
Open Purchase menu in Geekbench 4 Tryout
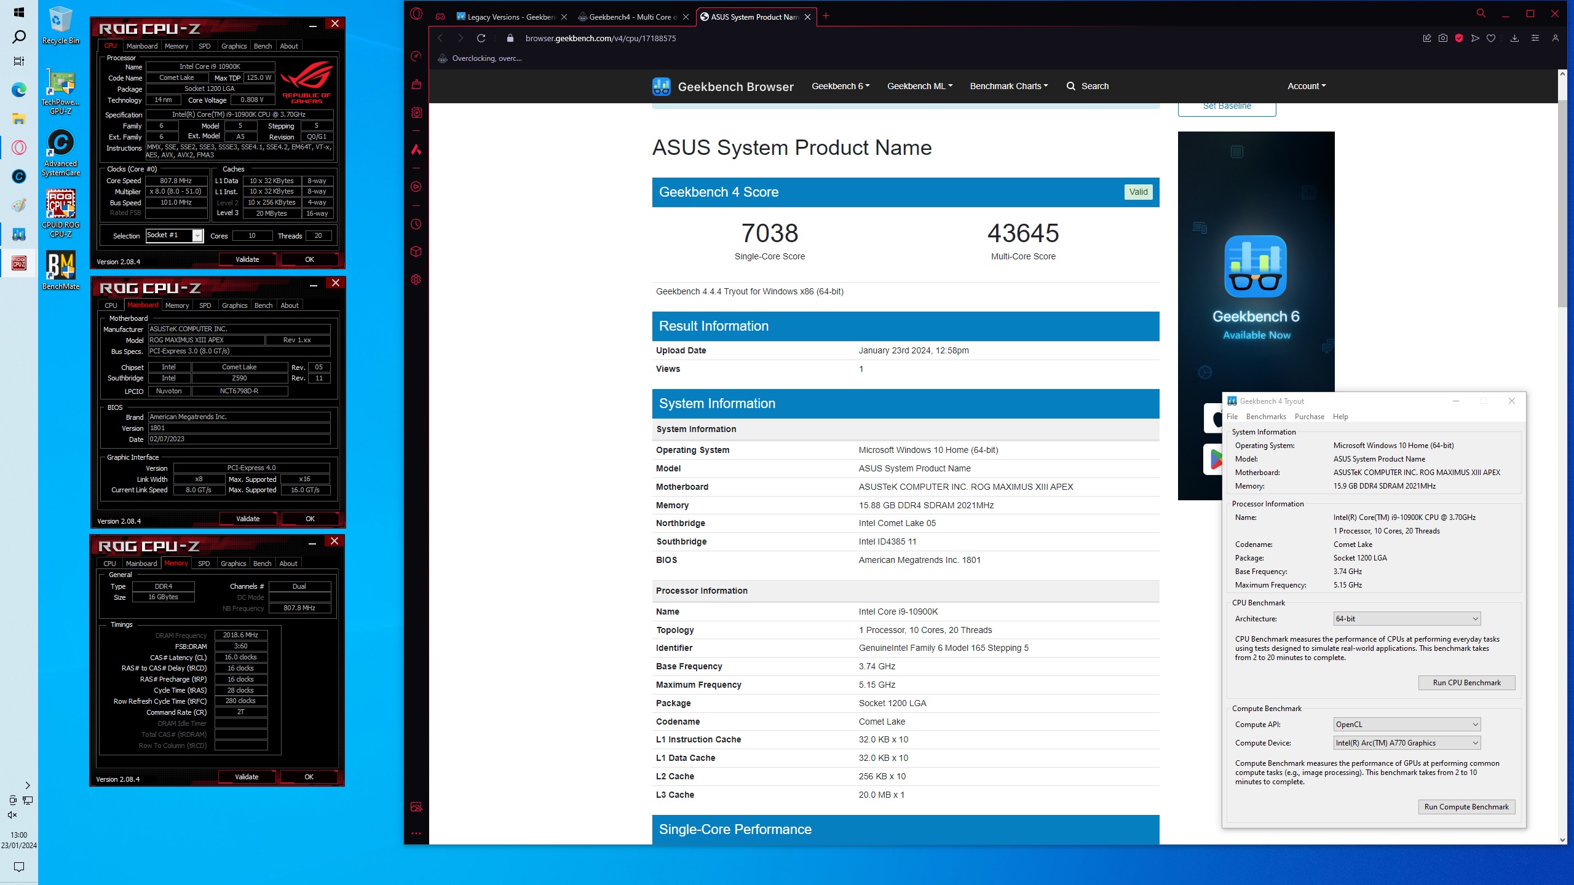coord(1310,417)
